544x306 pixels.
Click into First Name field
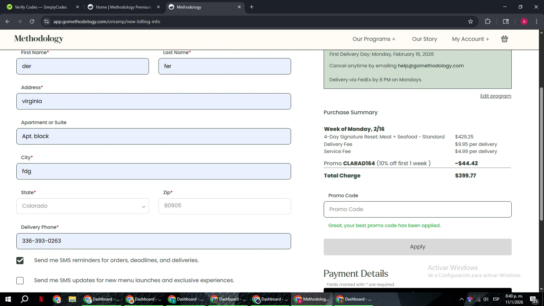pos(83,66)
